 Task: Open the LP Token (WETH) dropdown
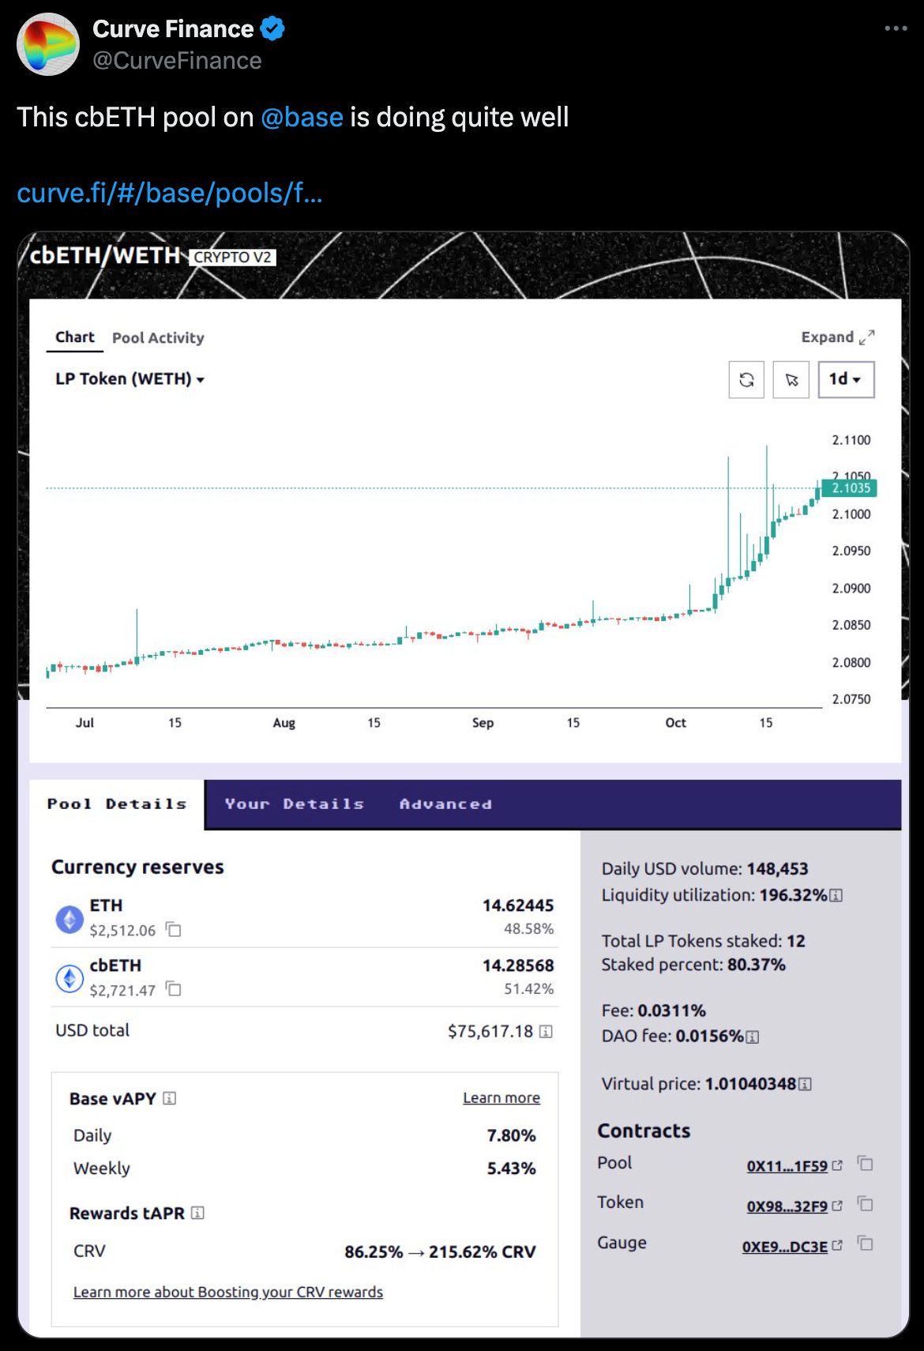(x=130, y=379)
